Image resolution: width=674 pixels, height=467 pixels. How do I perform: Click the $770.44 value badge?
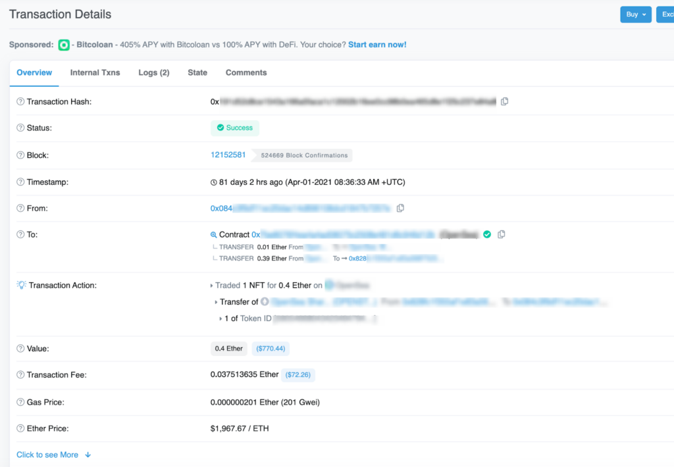pyautogui.click(x=271, y=349)
